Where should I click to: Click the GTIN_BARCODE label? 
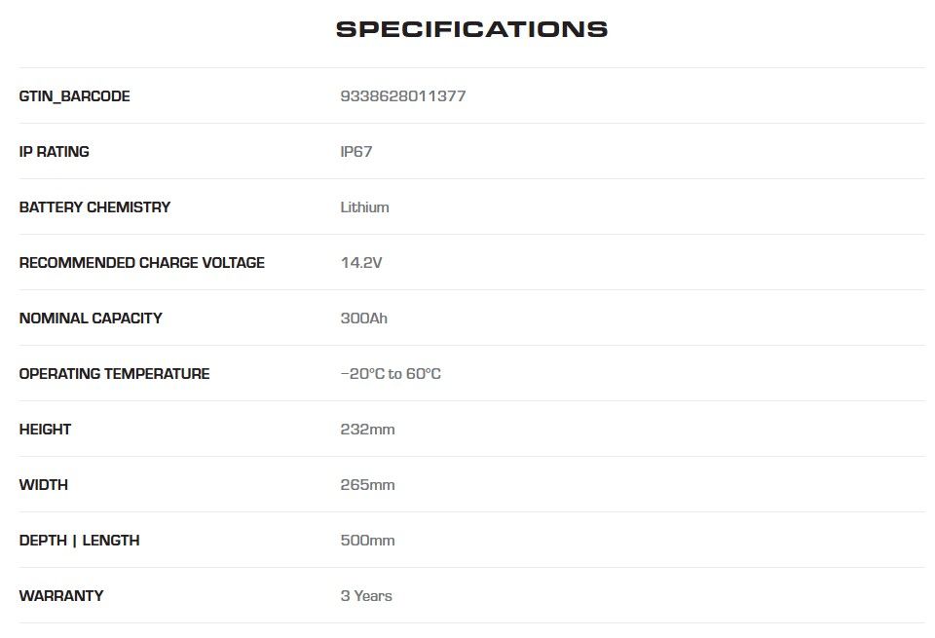click(x=74, y=96)
